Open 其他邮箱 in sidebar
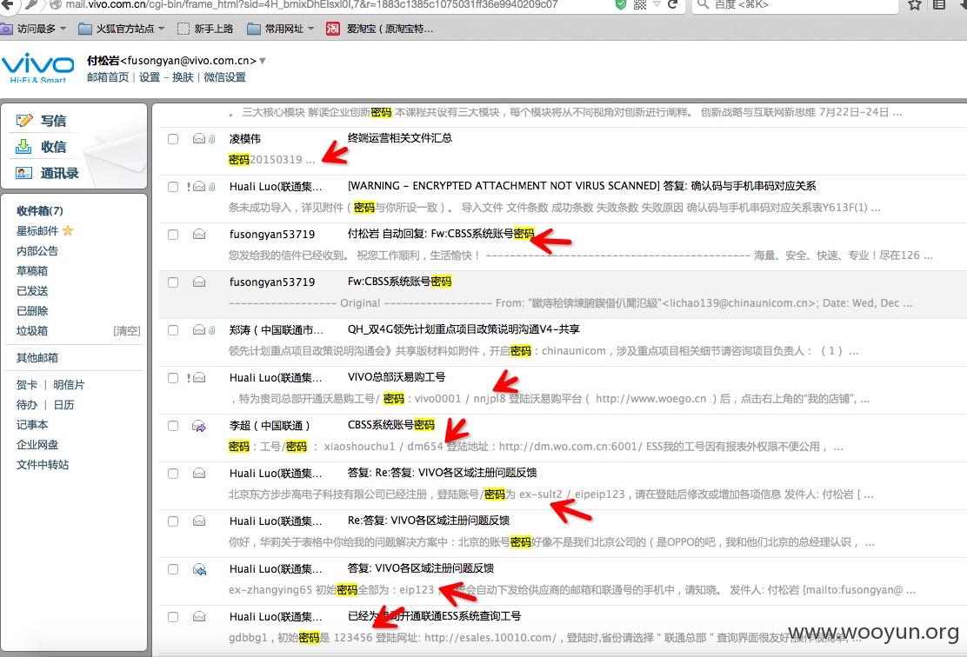 click(x=37, y=357)
